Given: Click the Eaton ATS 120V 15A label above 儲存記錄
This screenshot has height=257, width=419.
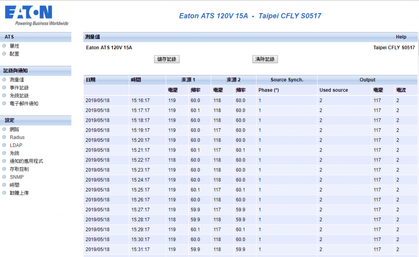Looking at the screenshot, I should tap(109, 48).
